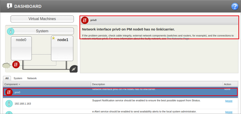The height and width of the screenshot is (114, 241).
Task: Select the 192.168.1.163 component text
Action: coord(23,103)
